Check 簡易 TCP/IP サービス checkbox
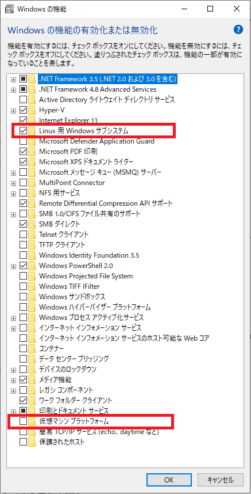 [23, 432]
